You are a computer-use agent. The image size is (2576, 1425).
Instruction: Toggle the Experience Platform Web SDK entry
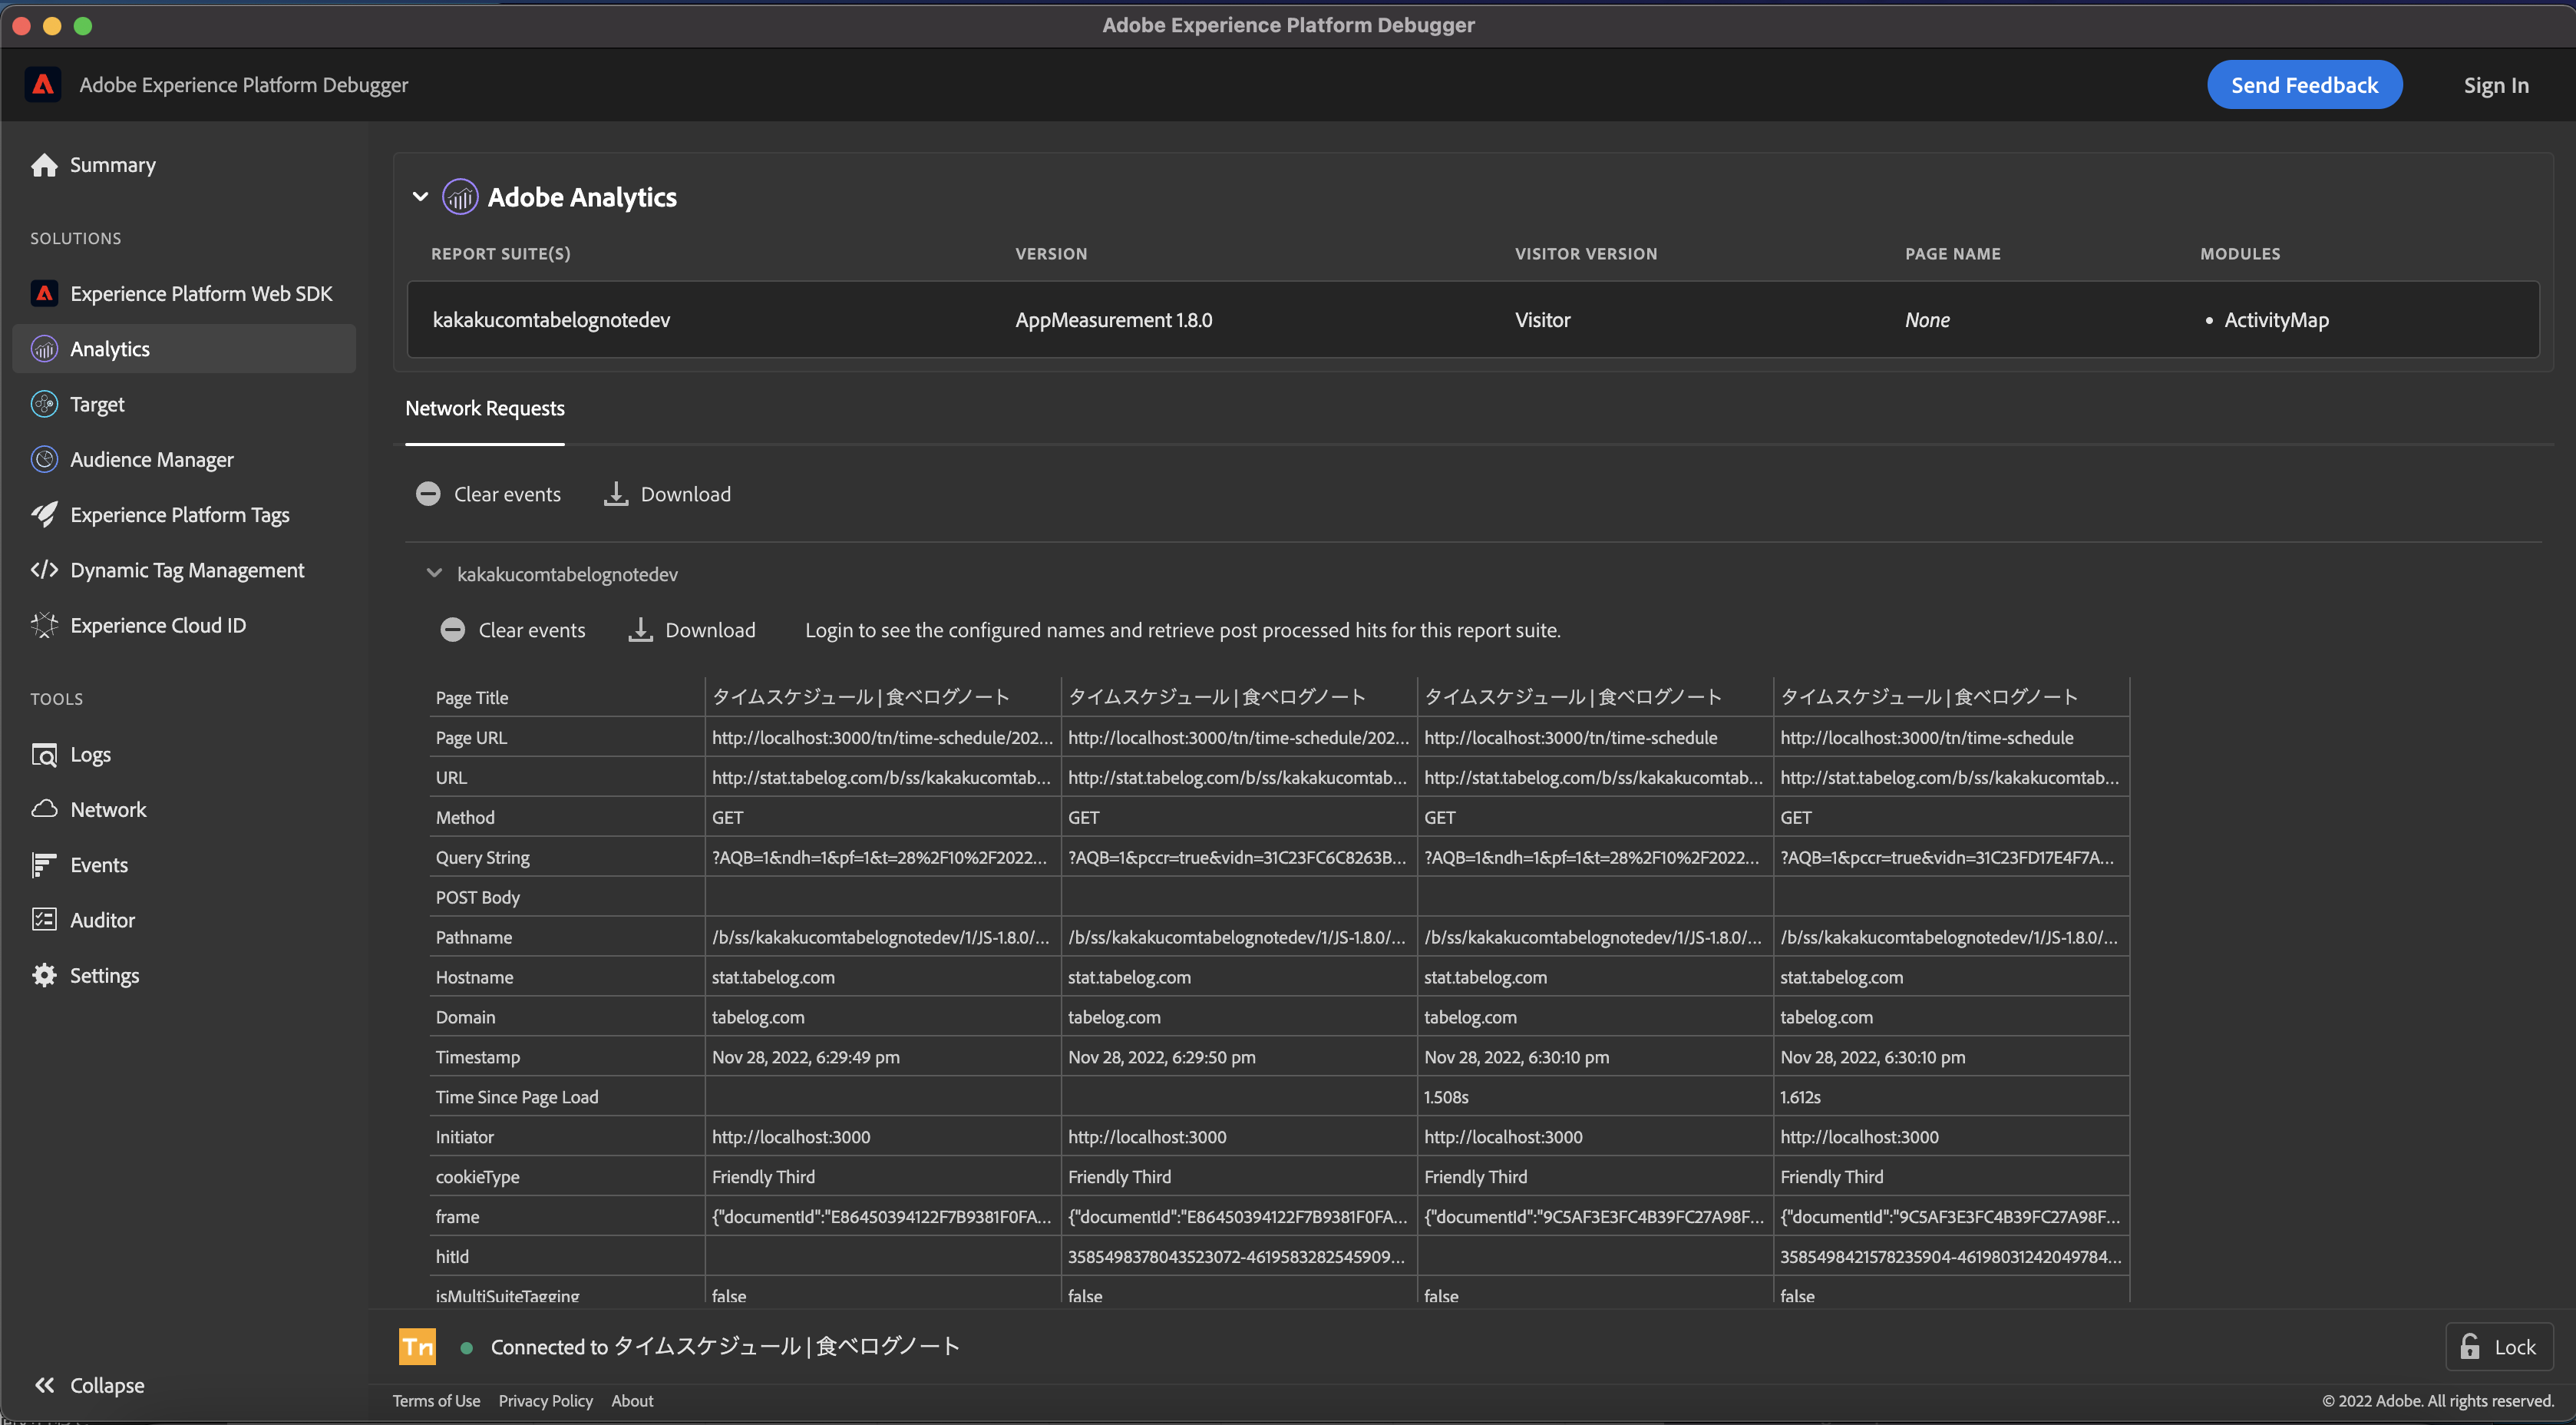pos(200,293)
